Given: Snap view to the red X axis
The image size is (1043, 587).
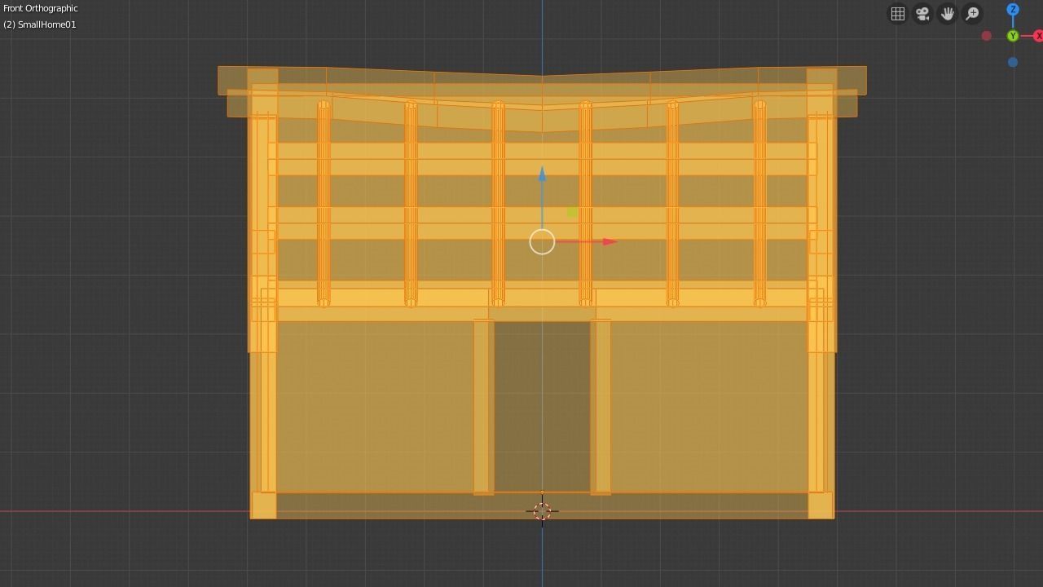Looking at the screenshot, I should point(1038,36).
